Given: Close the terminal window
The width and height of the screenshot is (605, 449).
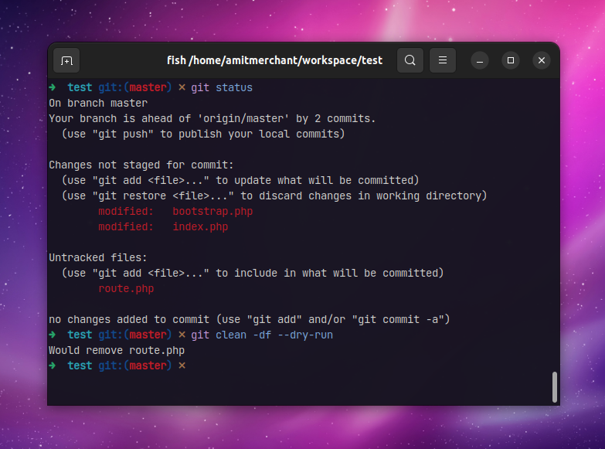Looking at the screenshot, I should click(542, 60).
